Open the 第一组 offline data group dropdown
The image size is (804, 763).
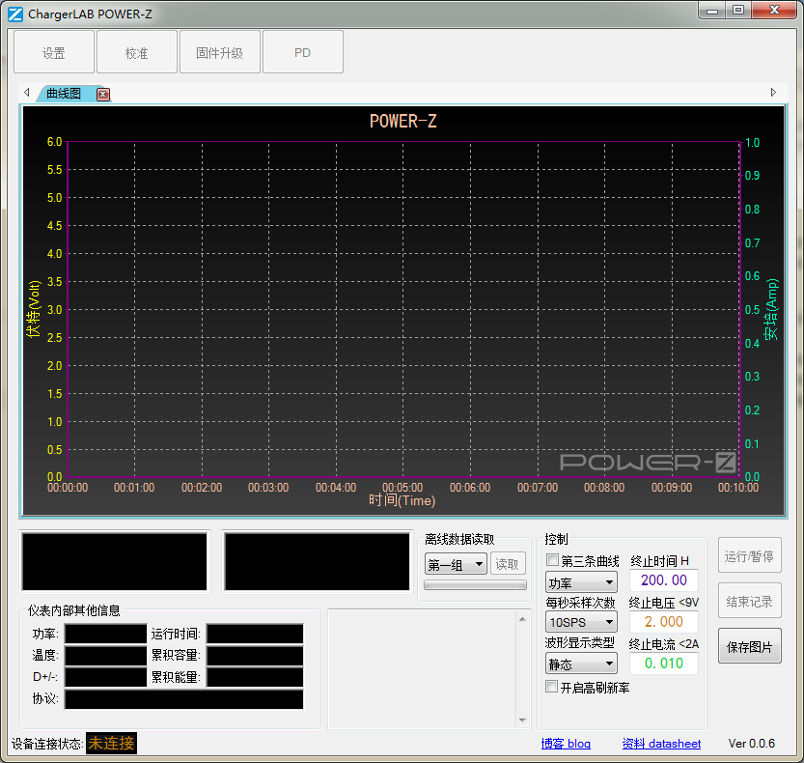point(455,564)
